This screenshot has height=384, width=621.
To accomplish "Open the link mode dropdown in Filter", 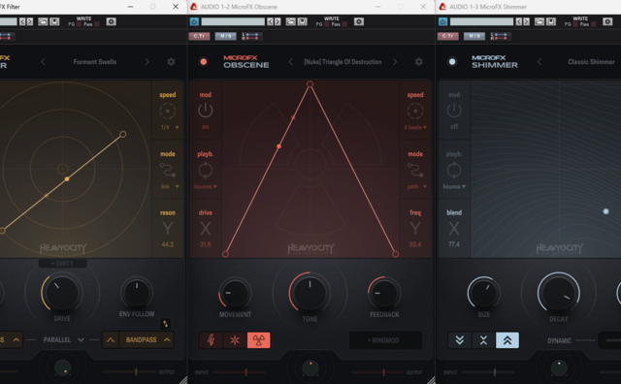I will click(170, 186).
